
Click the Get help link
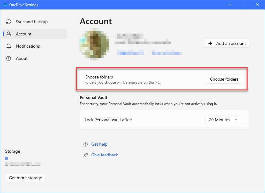click(99, 144)
